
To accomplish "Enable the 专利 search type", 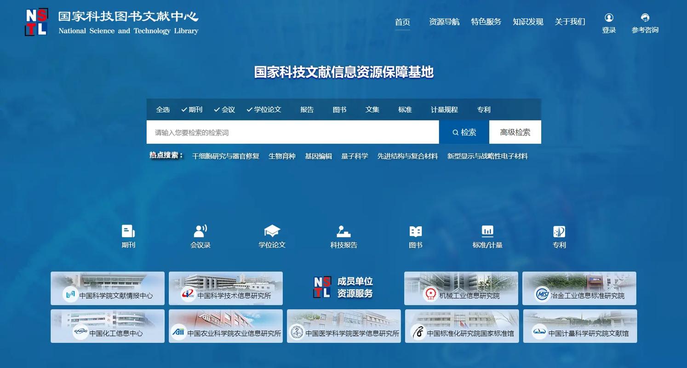I will pos(484,109).
